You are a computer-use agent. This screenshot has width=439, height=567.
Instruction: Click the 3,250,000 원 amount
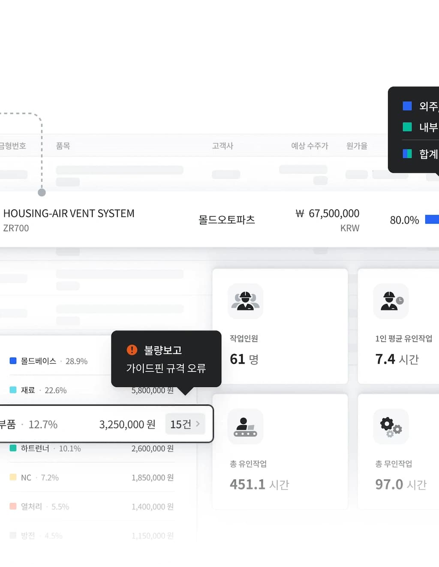point(127,425)
